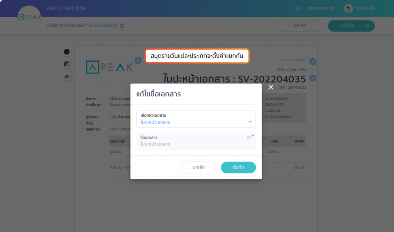The height and width of the screenshot is (232, 394).
Task: Click the top toolbar ยกเลิก button
Action: coord(300,26)
